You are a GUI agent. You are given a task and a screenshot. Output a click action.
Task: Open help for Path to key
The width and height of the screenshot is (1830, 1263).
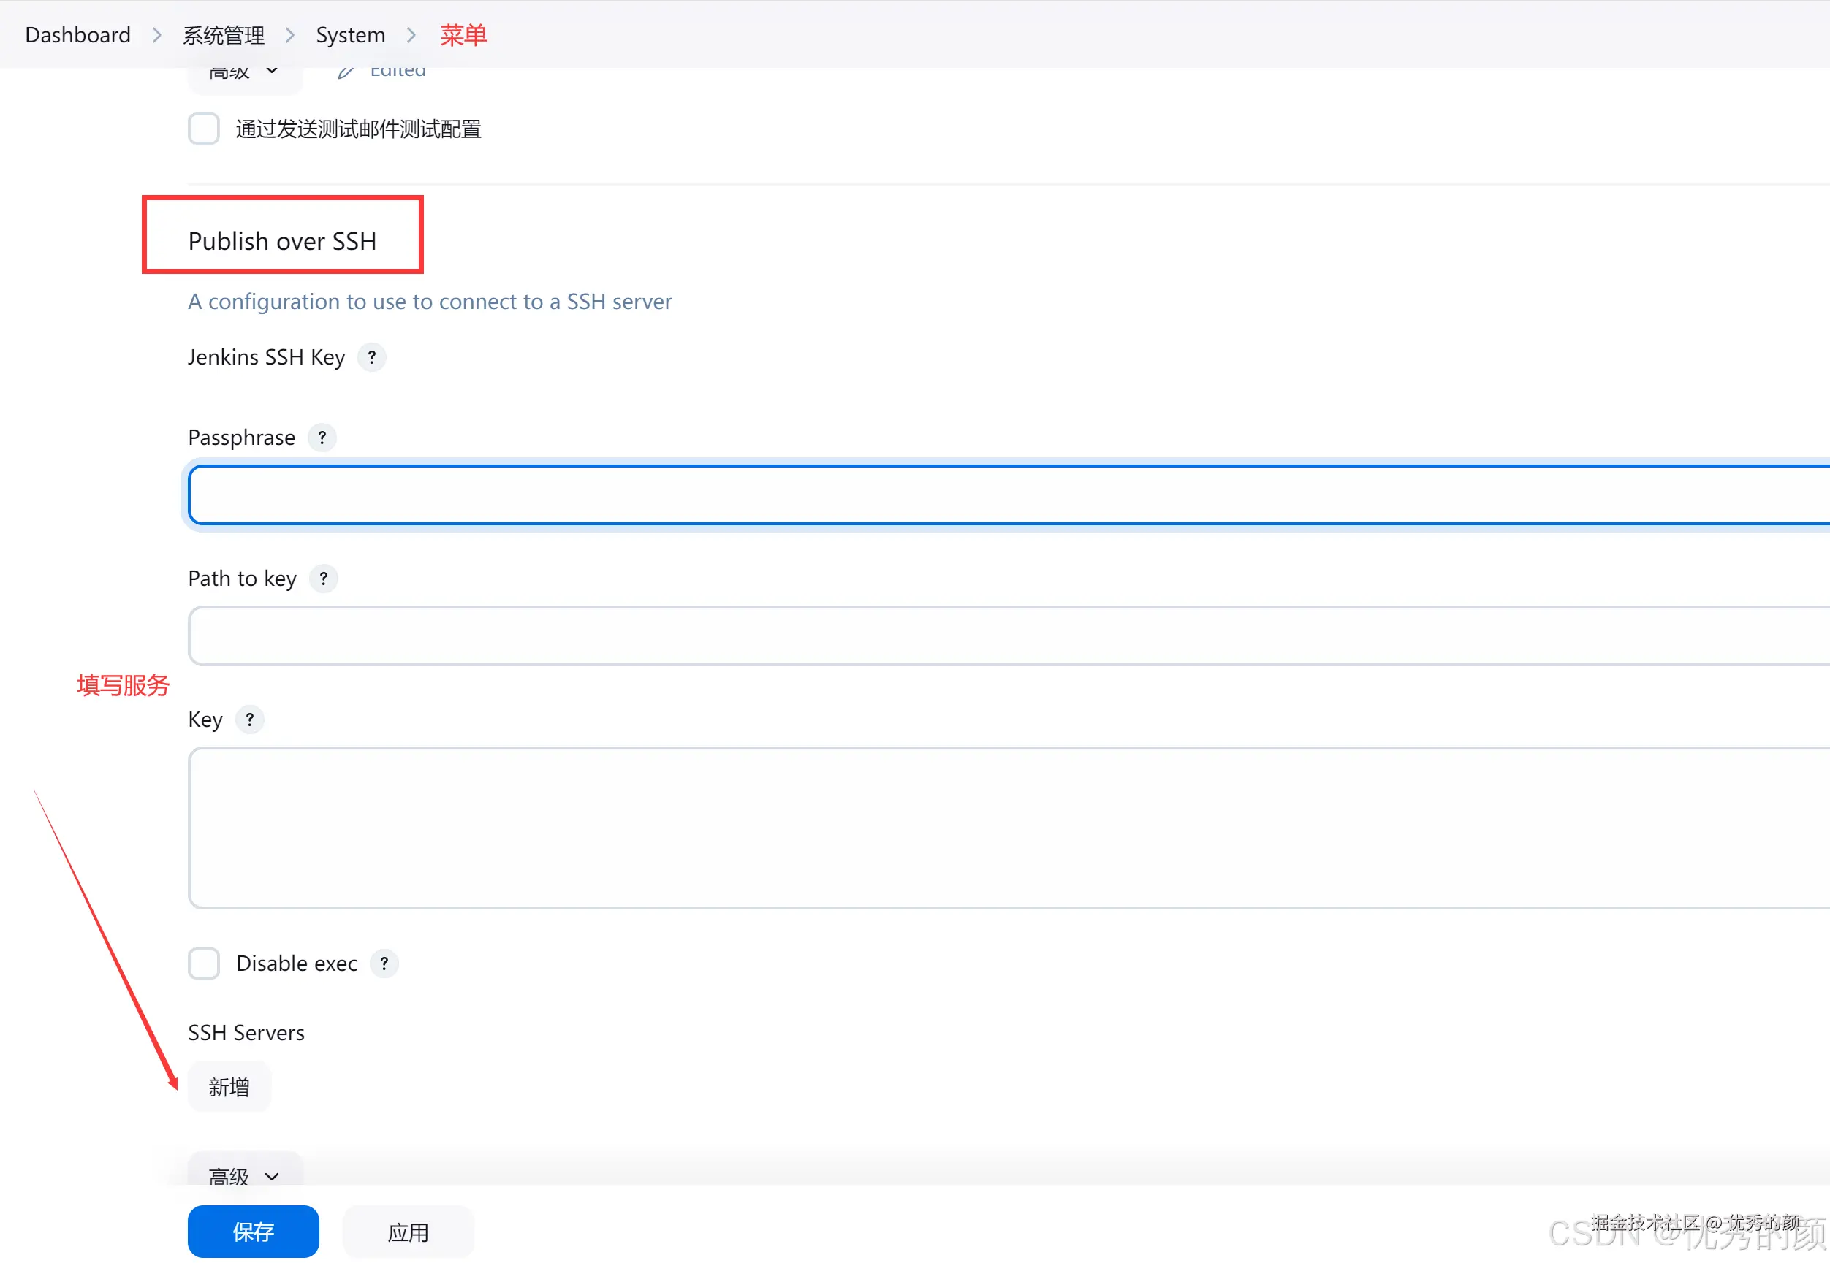click(x=323, y=579)
